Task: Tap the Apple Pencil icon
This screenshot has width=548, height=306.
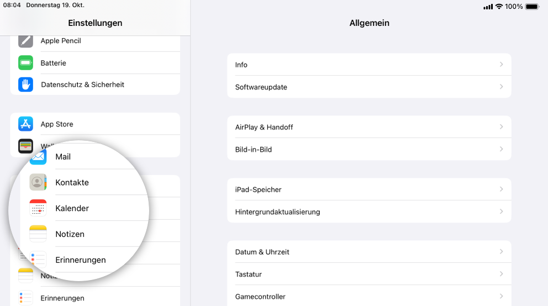Action: click(25, 41)
